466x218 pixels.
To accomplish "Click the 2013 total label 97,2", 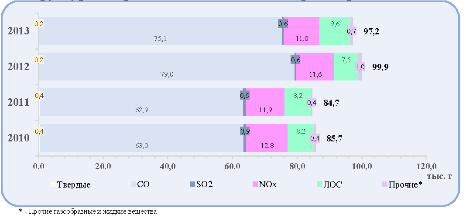I will 371,32.
